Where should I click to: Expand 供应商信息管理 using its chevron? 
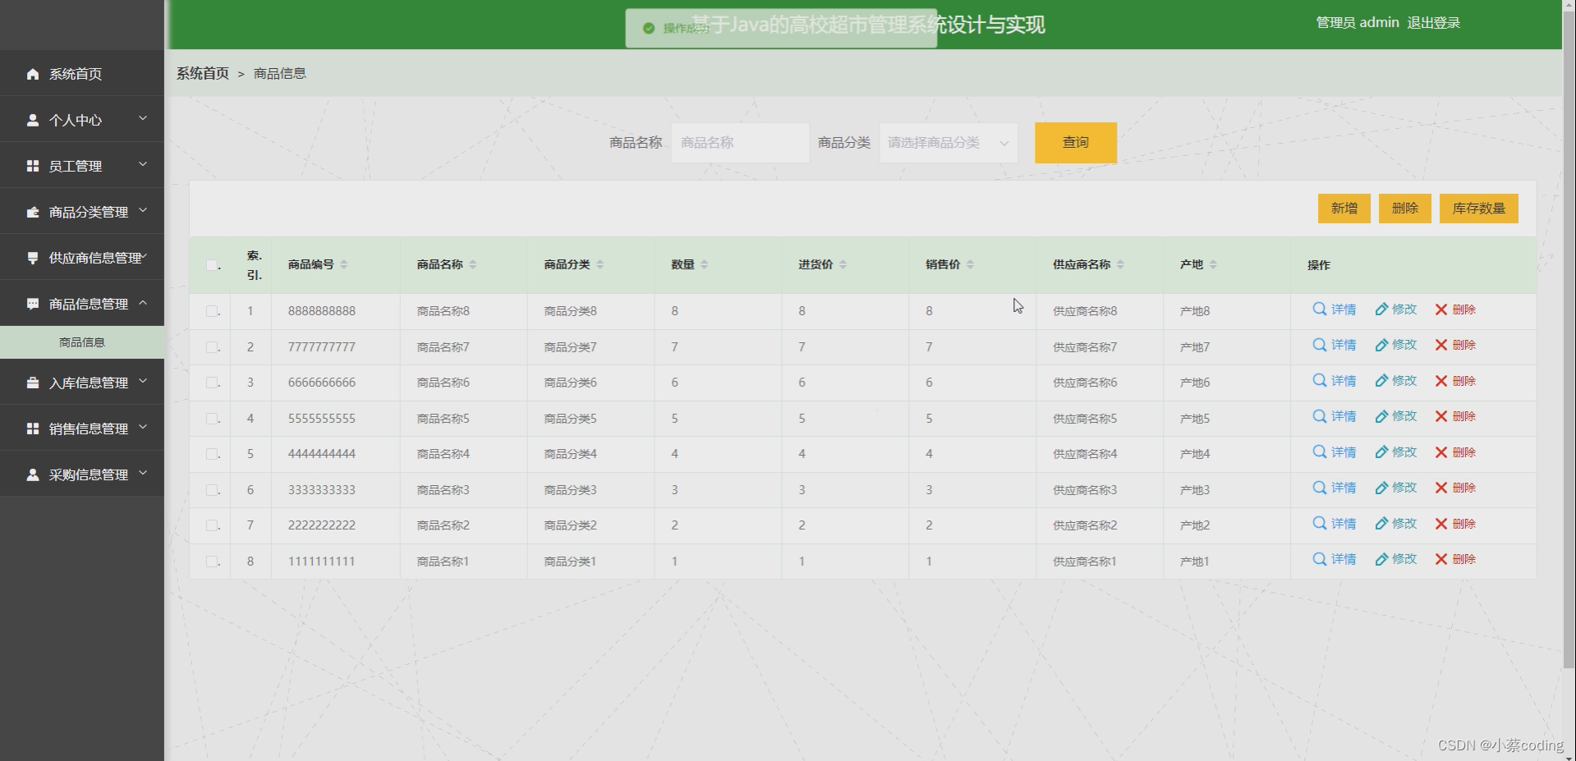coord(144,257)
